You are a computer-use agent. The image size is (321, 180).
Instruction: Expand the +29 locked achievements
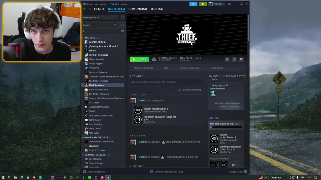[x=233, y=165]
